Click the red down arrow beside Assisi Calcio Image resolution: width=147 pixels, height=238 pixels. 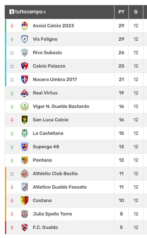coord(12,26)
